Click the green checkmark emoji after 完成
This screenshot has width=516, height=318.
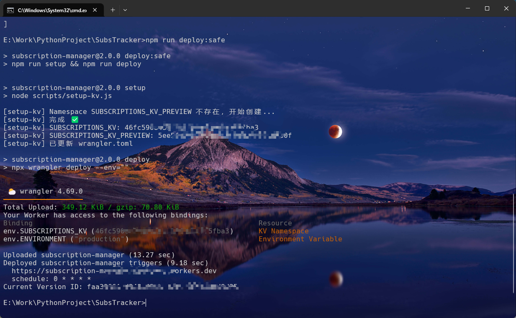coord(74,119)
